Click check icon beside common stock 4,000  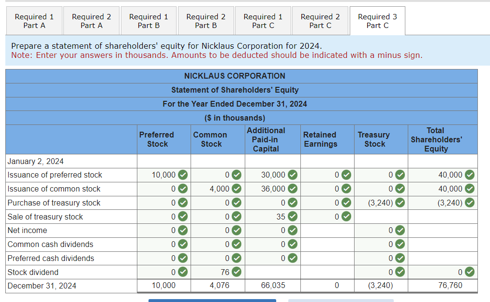pyautogui.click(x=237, y=189)
